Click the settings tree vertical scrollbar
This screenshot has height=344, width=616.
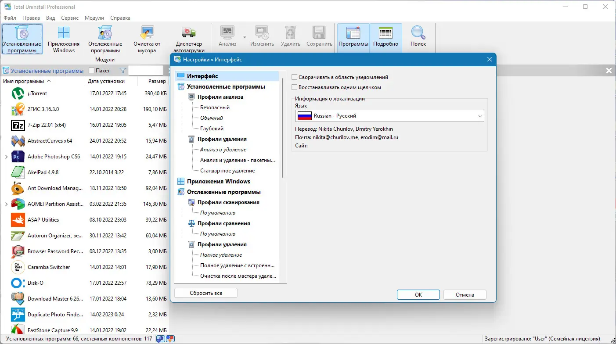click(283, 128)
